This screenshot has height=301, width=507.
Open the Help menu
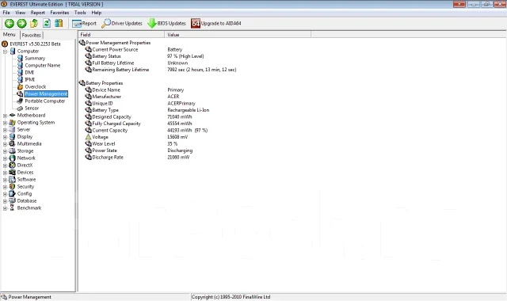click(97, 13)
